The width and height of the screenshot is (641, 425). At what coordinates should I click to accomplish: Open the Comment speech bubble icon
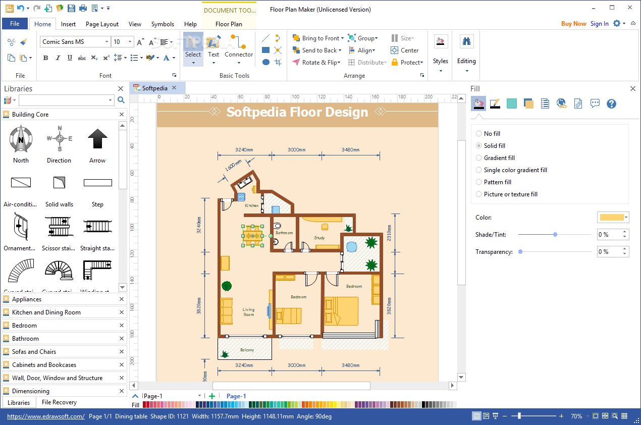click(595, 103)
